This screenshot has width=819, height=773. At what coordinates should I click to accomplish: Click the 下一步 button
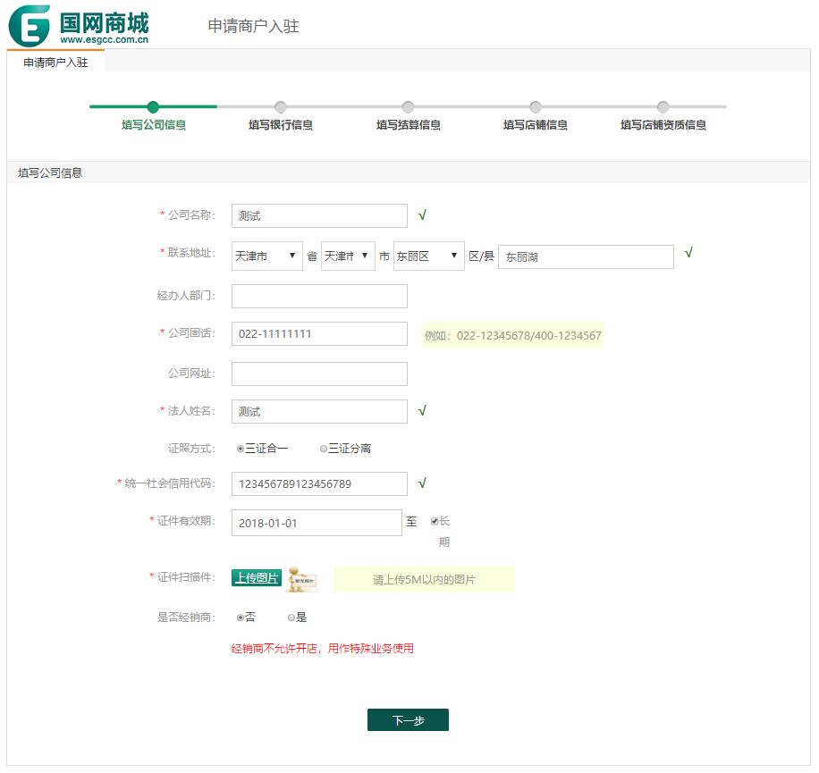click(x=408, y=720)
